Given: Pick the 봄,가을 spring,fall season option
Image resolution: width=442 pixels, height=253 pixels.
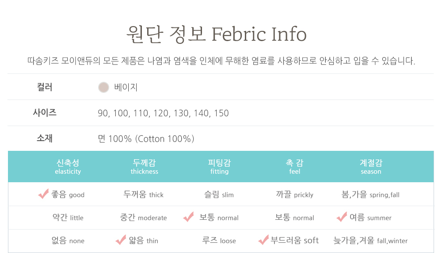Looking at the screenshot, I should click(370, 194).
